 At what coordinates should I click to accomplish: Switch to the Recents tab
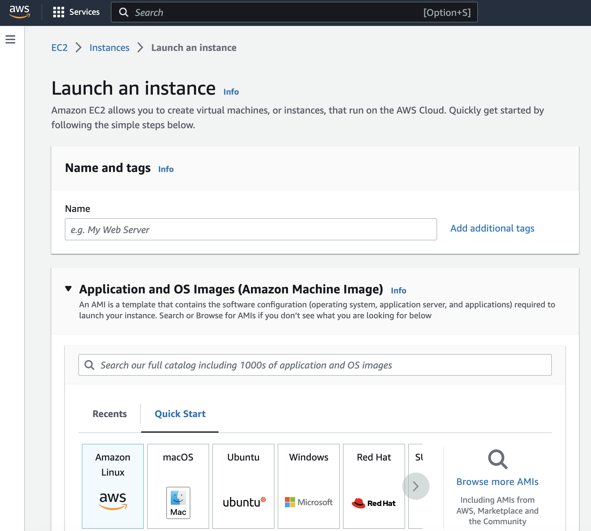tap(110, 414)
